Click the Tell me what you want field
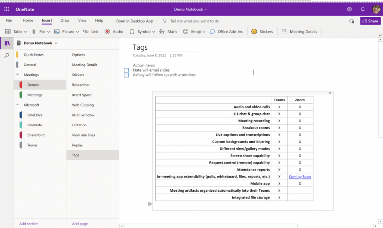This screenshot has height=228, width=383. (x=194, y=21)
